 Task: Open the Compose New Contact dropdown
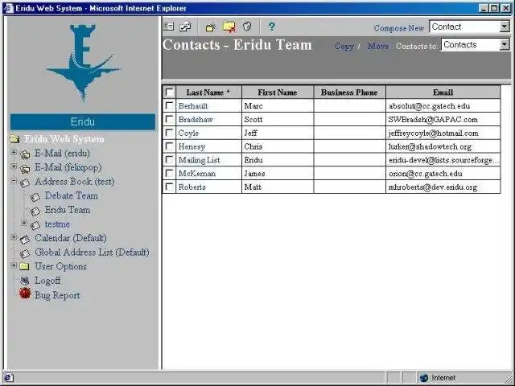pyautogui.click(x=505, y=27)
